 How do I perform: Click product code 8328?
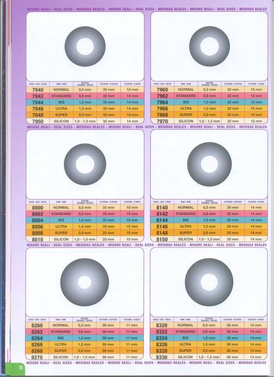162,351
